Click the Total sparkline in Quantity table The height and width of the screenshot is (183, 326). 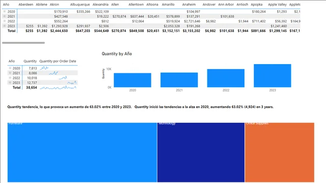(x=58, y=87)
